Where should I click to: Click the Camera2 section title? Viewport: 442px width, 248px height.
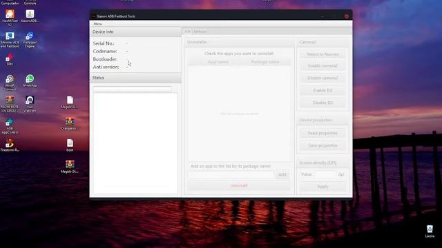(x=307, y=42)
